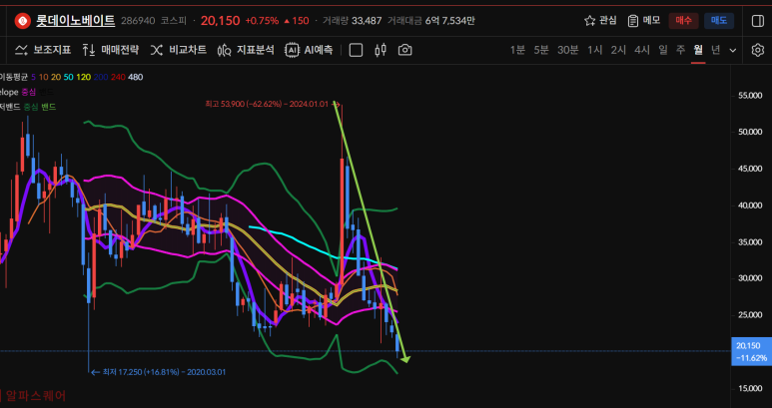
Task: Toggle Envelope dimmed 밴드 band
Action: pos(47,92)
